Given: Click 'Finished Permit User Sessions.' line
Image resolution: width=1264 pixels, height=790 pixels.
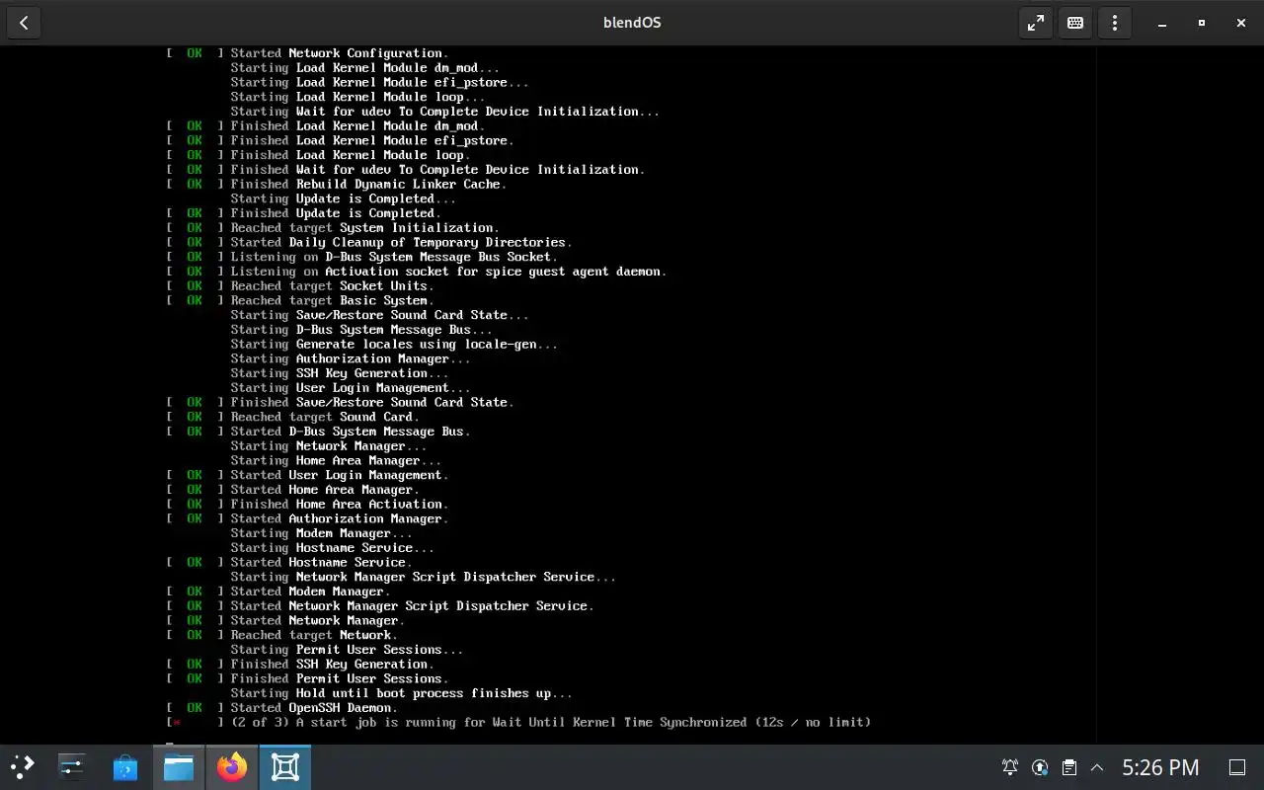Looking at the screenshot, I should tap(340, 678).
